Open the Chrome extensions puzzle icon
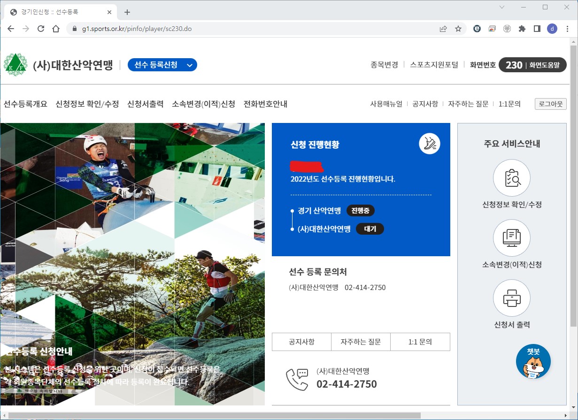578x420 pixels. pos(522,29)
